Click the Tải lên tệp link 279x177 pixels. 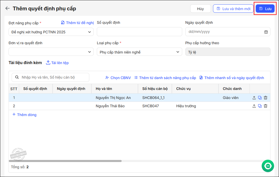coord(57,63)
